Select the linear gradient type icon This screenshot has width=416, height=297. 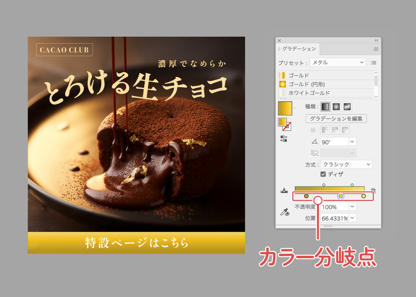(325, 107)
